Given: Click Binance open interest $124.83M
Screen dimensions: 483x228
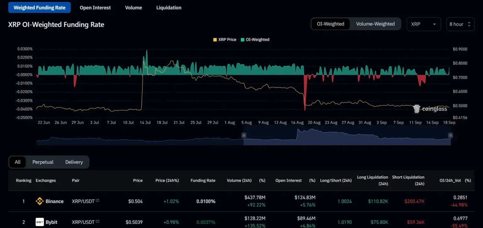Looking at the screenshot, I should click(305, 197).
